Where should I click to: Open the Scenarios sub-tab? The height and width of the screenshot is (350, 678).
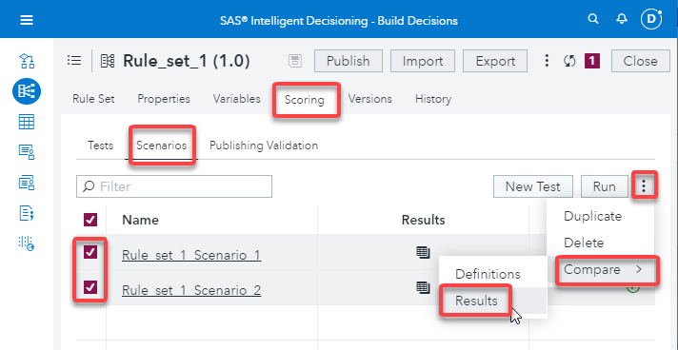pos(161,146)
